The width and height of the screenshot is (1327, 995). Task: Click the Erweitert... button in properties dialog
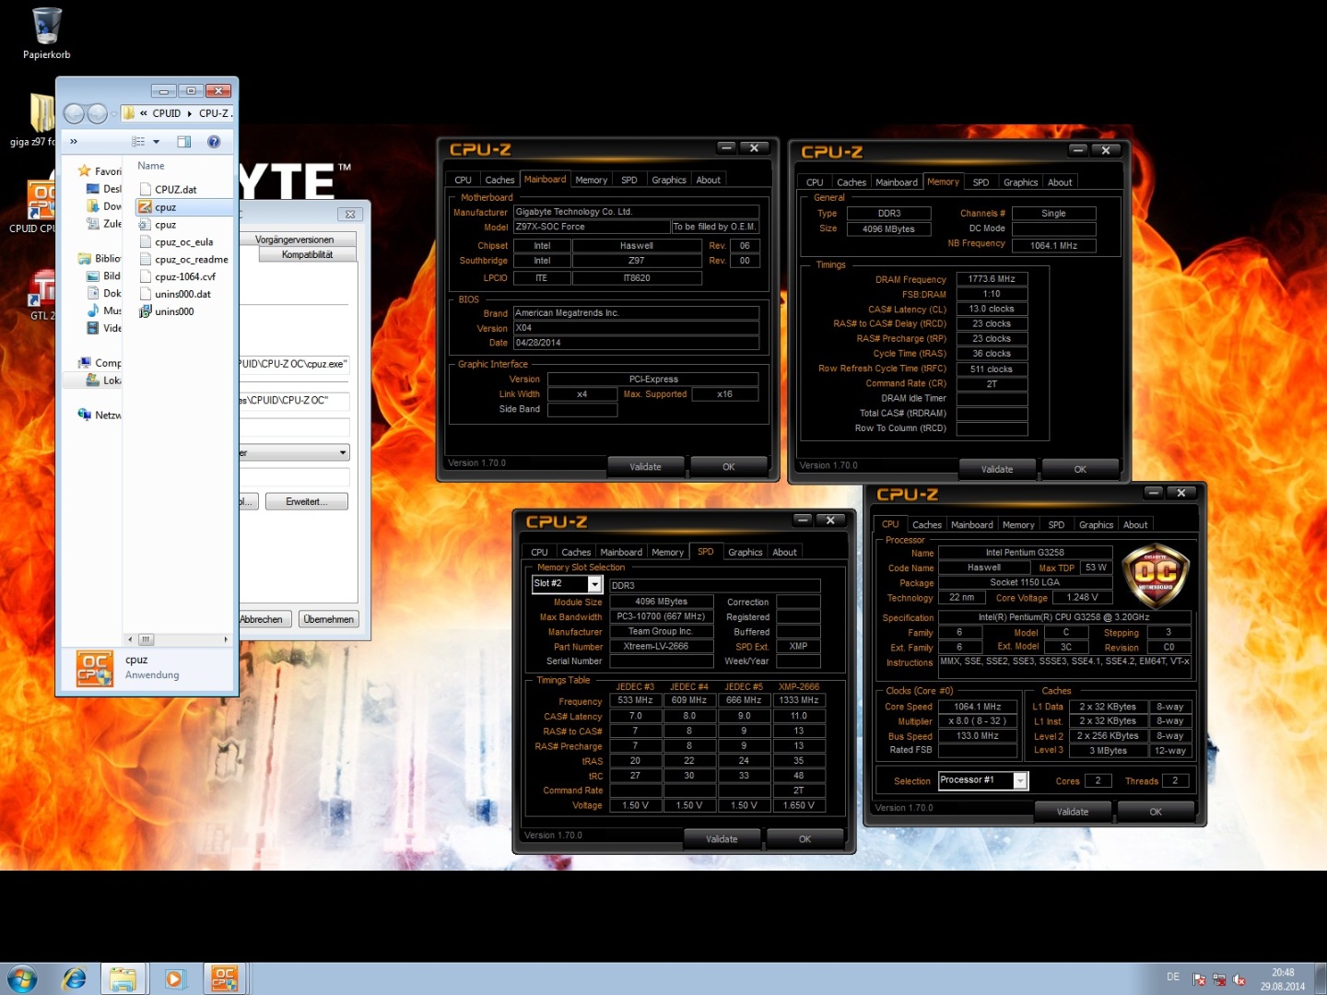[x=307, y=501]
